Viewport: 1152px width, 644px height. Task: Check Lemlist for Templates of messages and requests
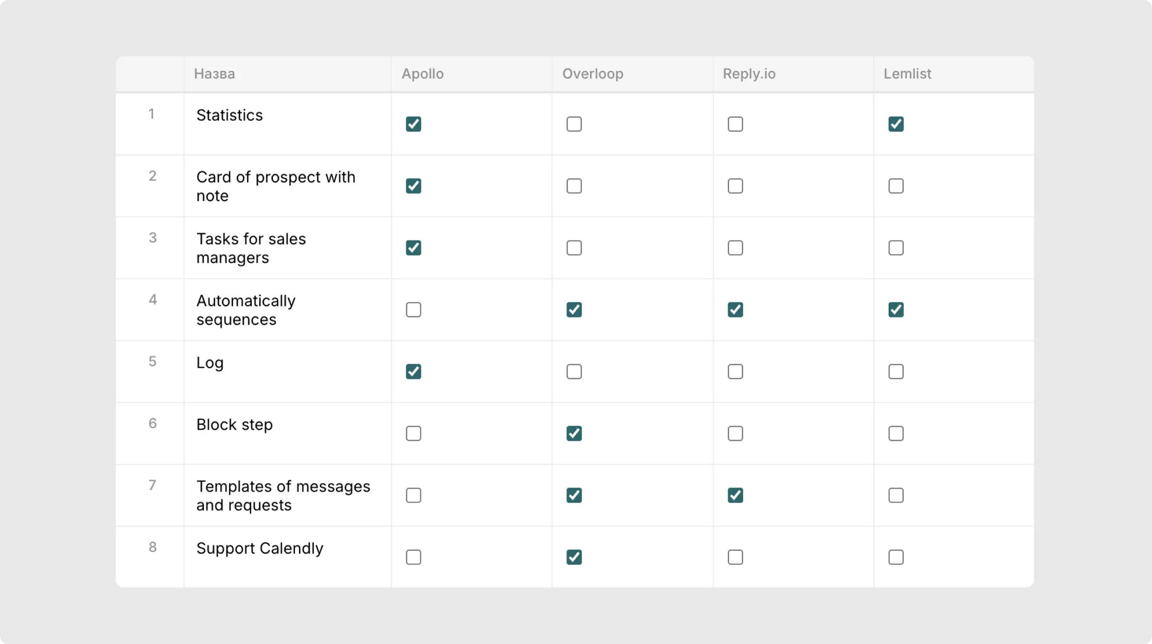(x=896, y=495)
